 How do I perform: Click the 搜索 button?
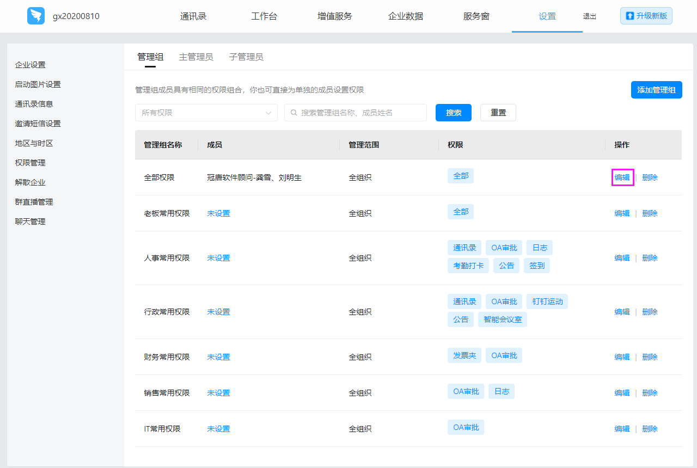pyautogui.click(x=454, y=113)
